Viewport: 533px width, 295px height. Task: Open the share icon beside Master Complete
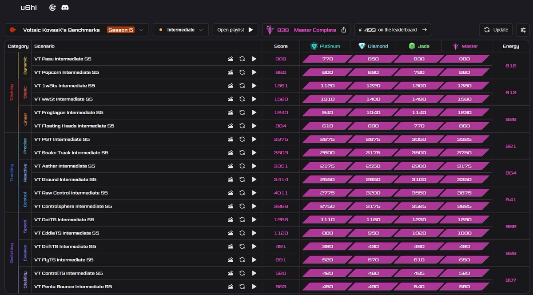click(344, 30)
